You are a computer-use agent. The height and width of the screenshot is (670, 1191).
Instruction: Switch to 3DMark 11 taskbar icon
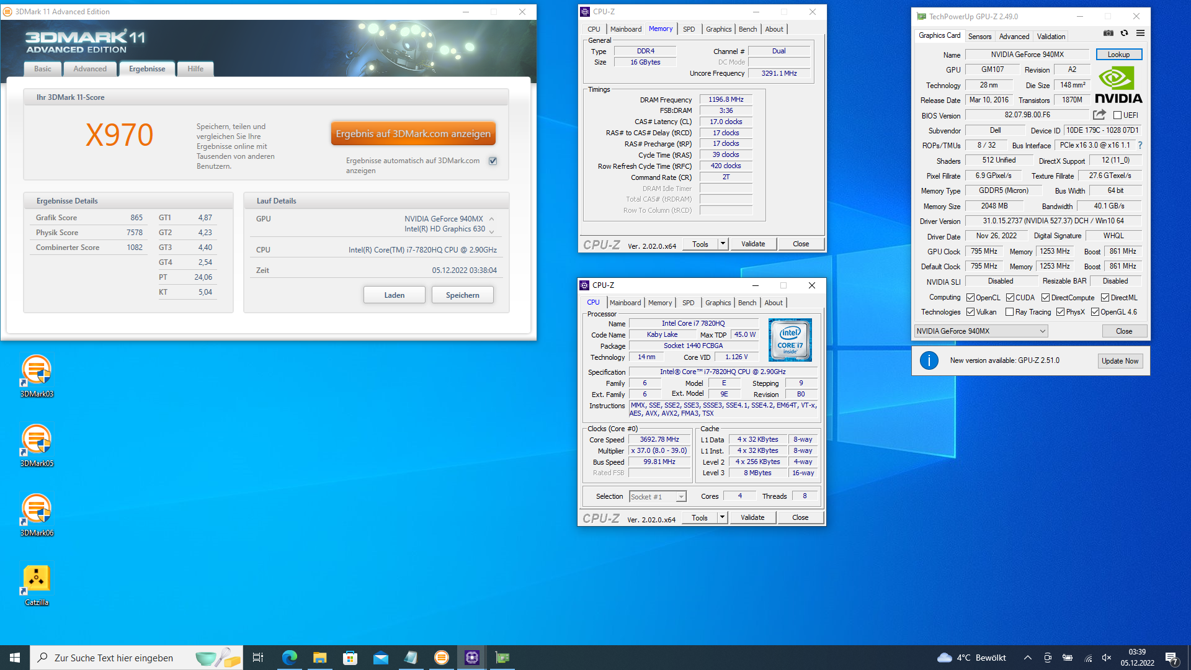441,658
